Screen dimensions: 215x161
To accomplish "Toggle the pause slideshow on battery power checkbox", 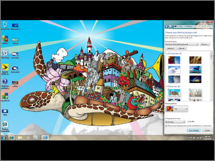I will (x=166, y=126).
